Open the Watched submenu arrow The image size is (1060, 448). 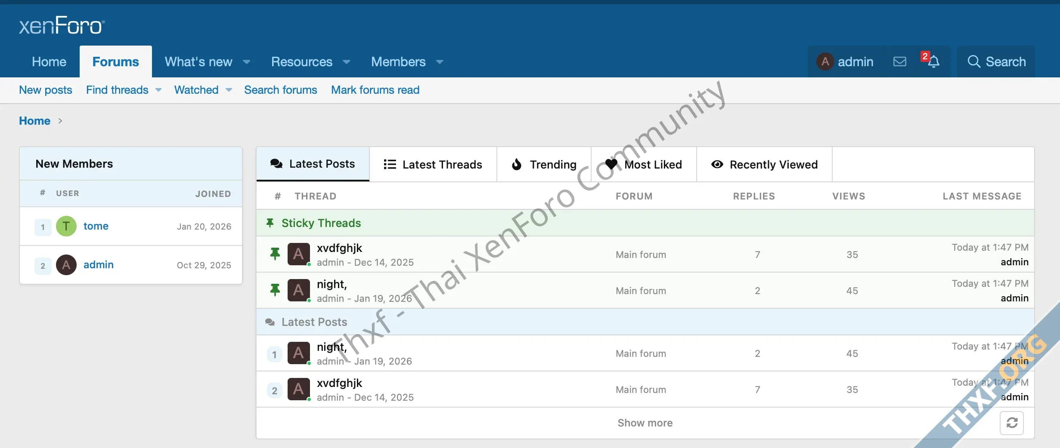click(229, 90)
